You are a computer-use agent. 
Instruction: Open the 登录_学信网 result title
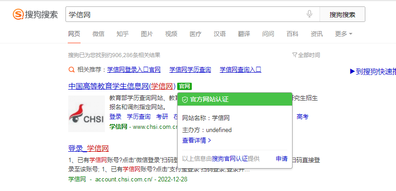[88, 149]
